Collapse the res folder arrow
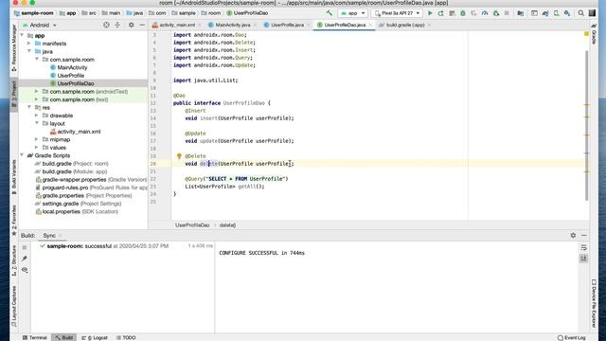This screenshot has width=606, height=341. [29, 107]
